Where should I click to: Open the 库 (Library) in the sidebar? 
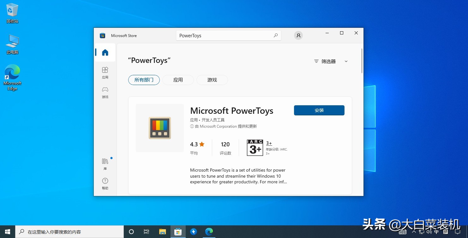(x=105, y=163)
